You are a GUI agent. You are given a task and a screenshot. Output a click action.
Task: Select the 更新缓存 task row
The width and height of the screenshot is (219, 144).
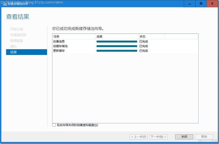tap(125, 51)
